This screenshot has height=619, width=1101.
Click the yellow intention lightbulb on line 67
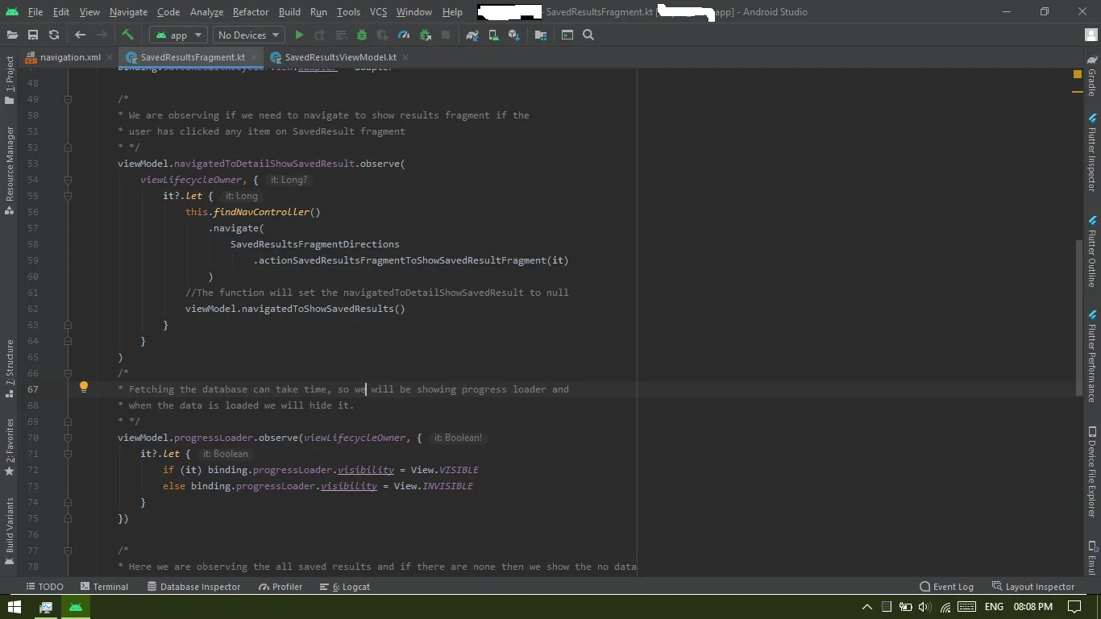point(83,388)
